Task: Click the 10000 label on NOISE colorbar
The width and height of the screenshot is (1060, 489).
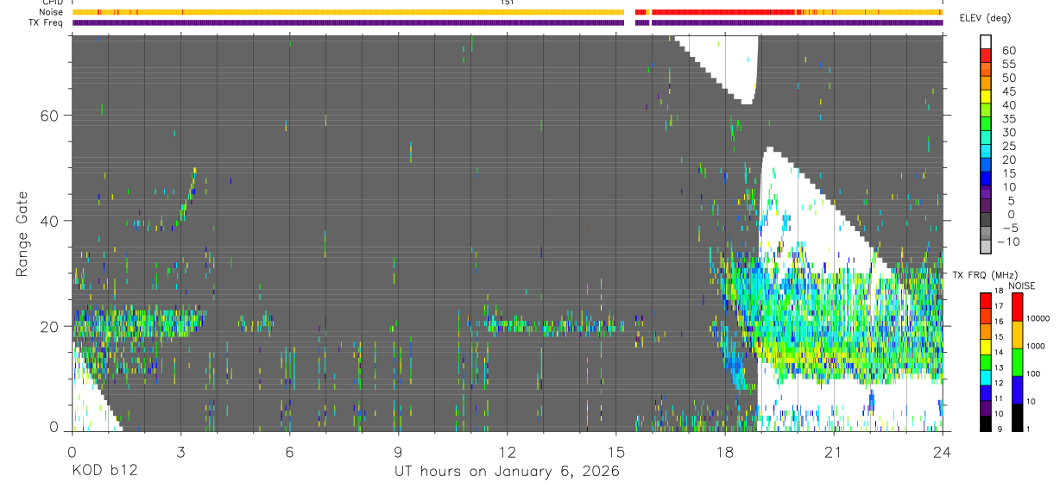Action: (1038, 318)
